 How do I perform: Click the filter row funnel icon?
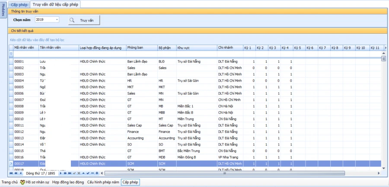point(11,53)
